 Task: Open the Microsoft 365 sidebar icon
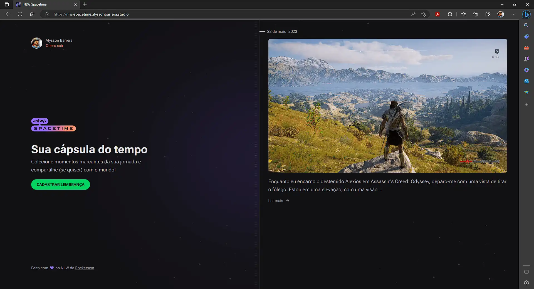[526, 70]
